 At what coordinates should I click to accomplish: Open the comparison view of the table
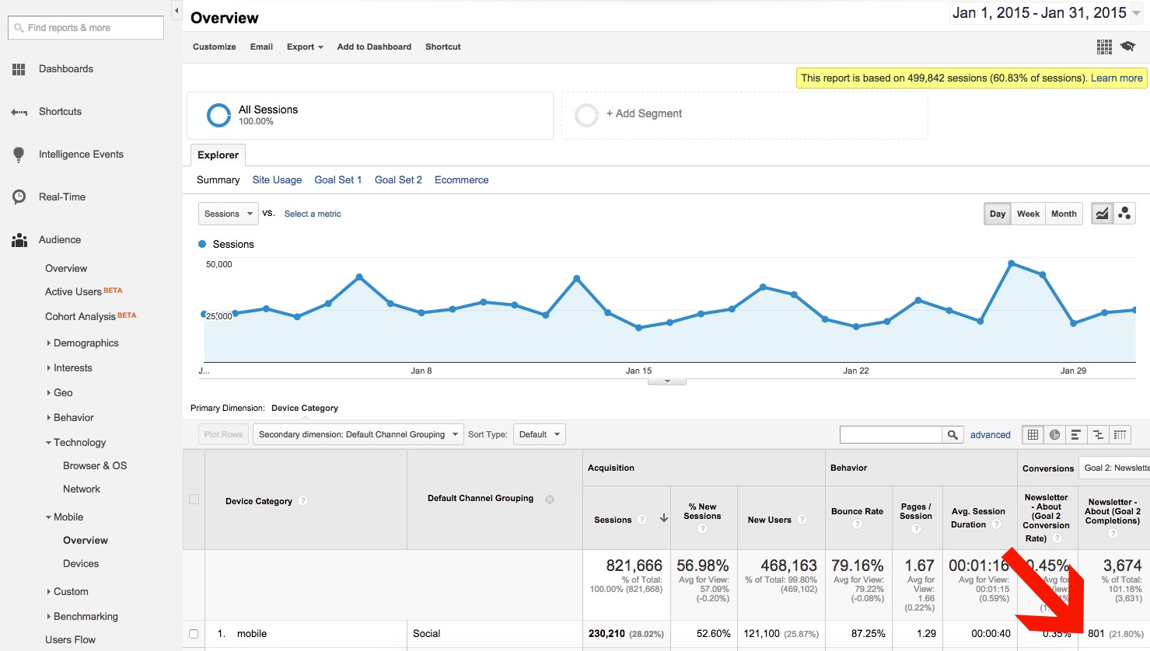(1097, 434)
